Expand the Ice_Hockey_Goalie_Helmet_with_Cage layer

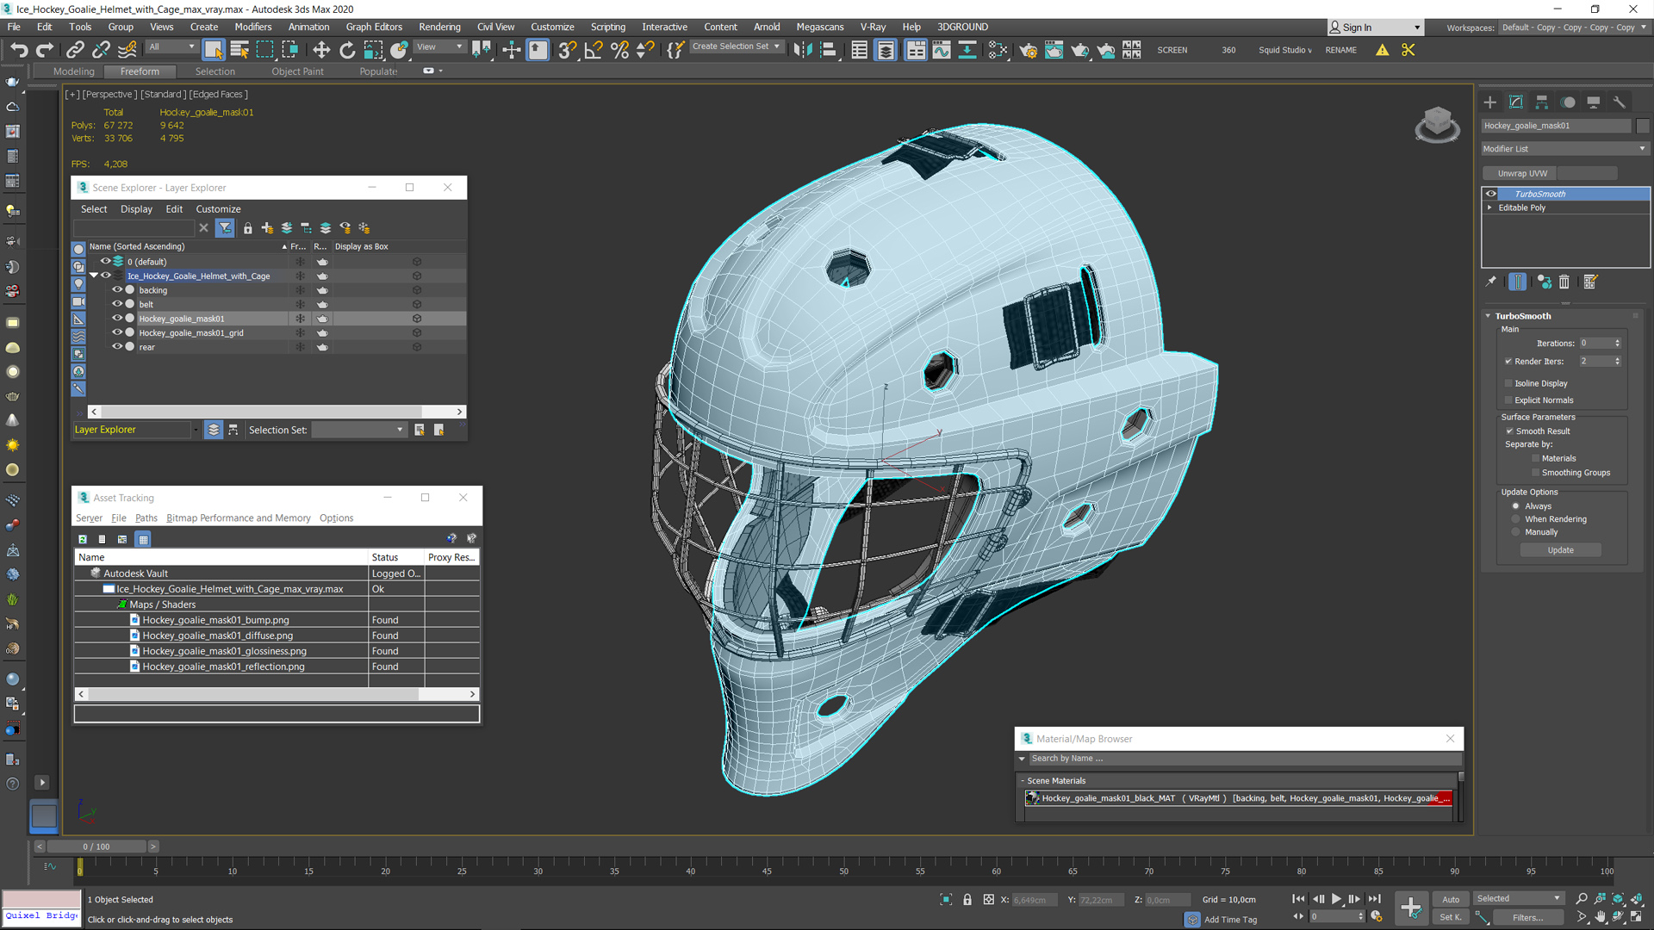coord(94,276)
